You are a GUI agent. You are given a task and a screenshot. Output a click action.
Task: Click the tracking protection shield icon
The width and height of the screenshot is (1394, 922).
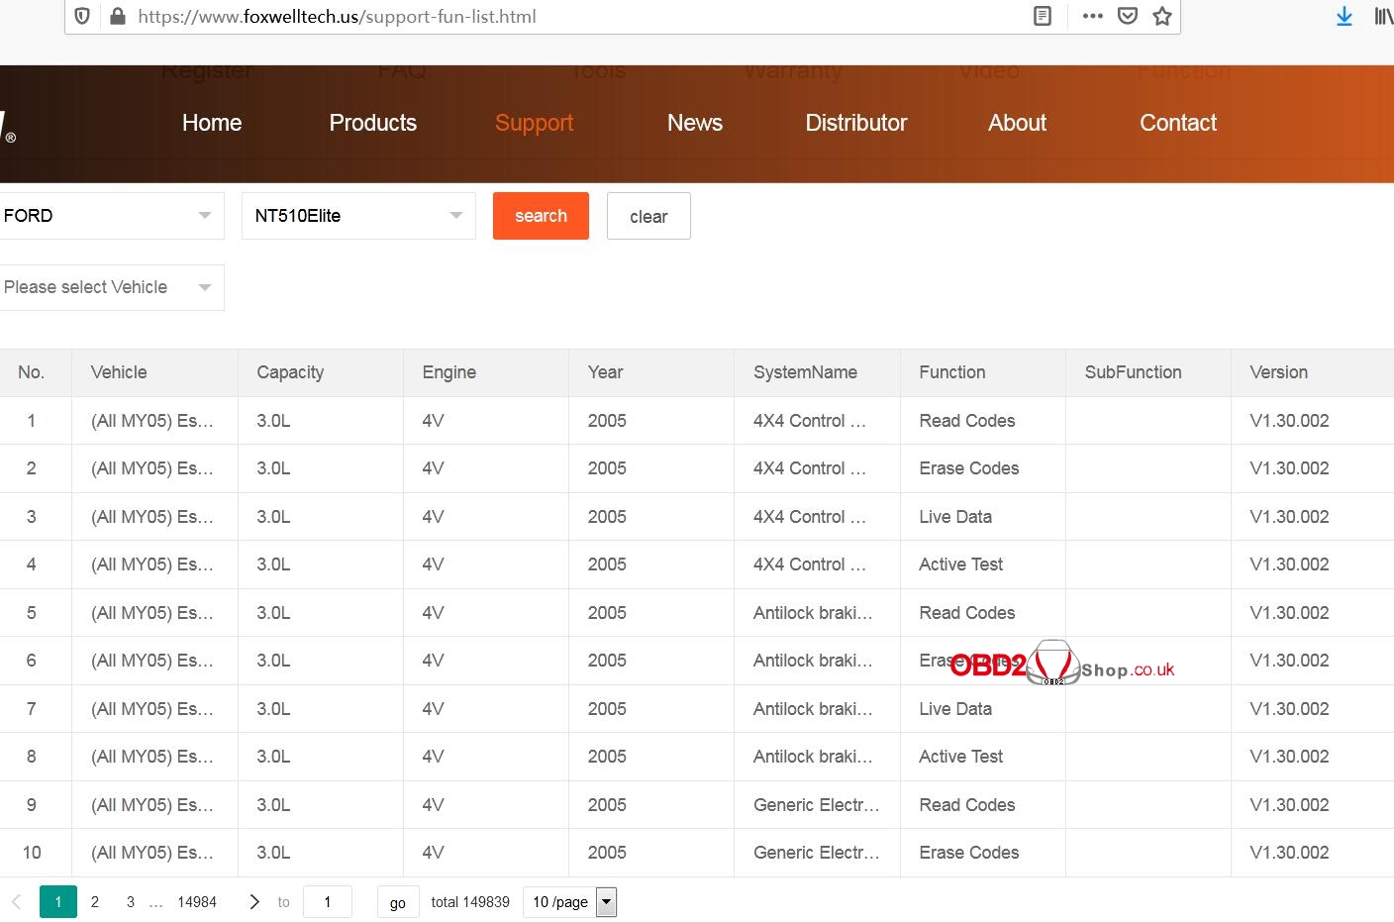pos(83,16)
